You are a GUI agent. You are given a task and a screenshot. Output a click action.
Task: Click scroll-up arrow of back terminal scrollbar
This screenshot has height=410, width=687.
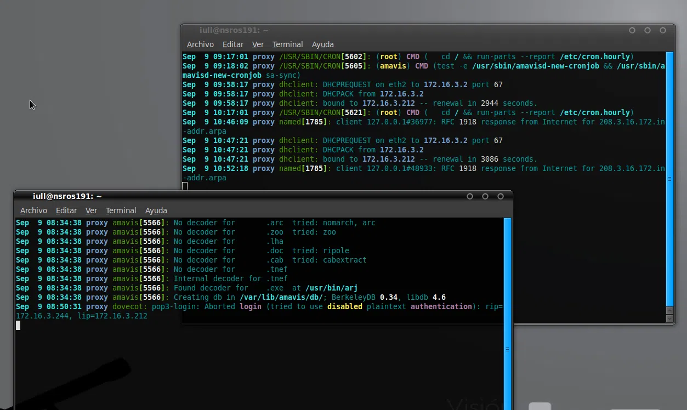(x=669, y=310)
